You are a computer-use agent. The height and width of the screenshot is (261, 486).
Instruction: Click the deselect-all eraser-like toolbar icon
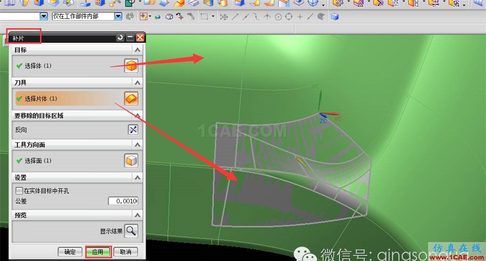(x=169, y=17)
